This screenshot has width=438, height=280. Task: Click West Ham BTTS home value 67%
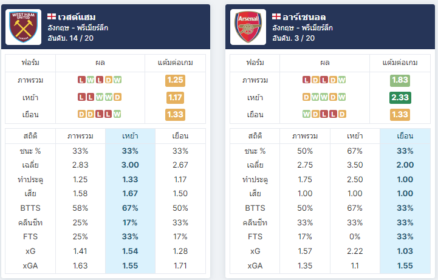[130, 208]
